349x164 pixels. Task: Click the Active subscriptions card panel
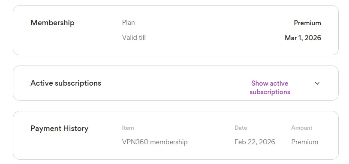[x=176, y=83]
